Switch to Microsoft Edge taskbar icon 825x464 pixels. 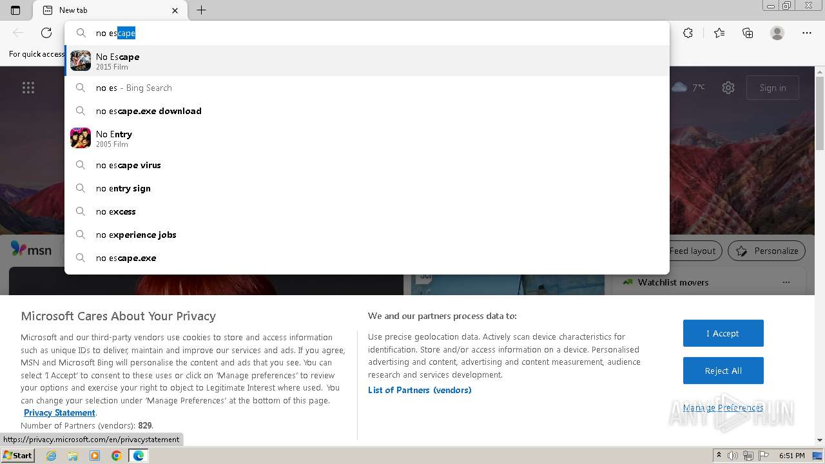139,456
